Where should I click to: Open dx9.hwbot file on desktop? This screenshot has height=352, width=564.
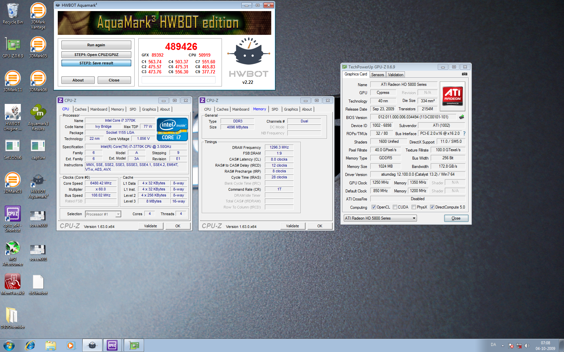pos(38,285)
